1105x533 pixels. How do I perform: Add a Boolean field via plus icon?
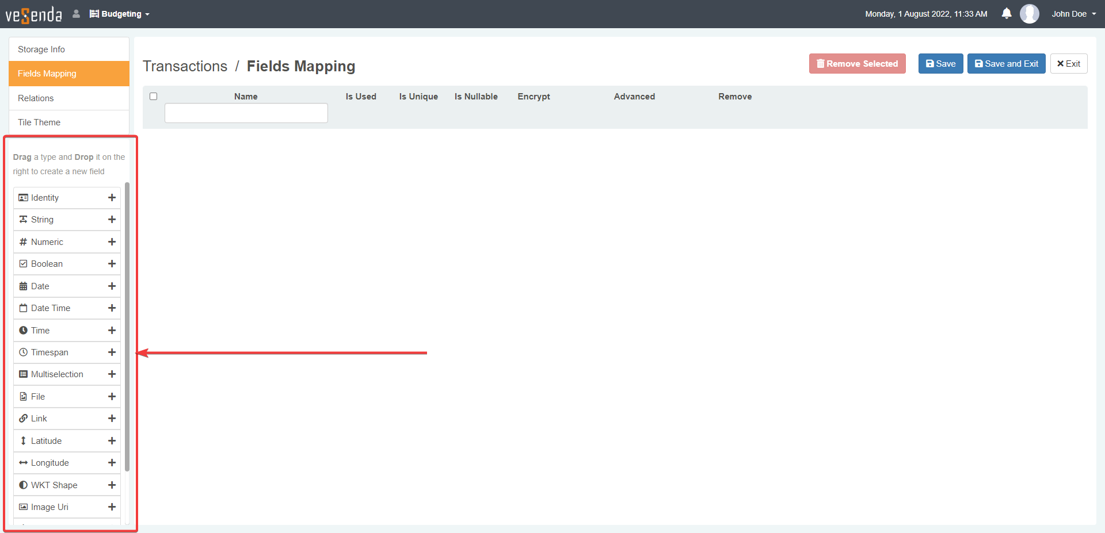pyautogui.click(x=112, y=264)
